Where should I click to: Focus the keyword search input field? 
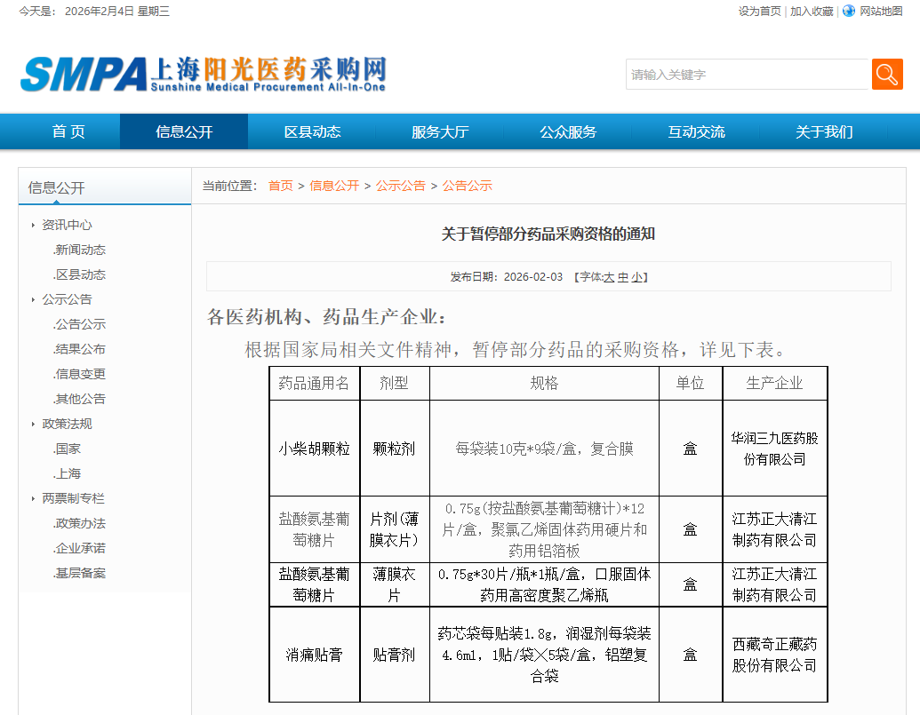pyautogui.click(x=747, y=75)
